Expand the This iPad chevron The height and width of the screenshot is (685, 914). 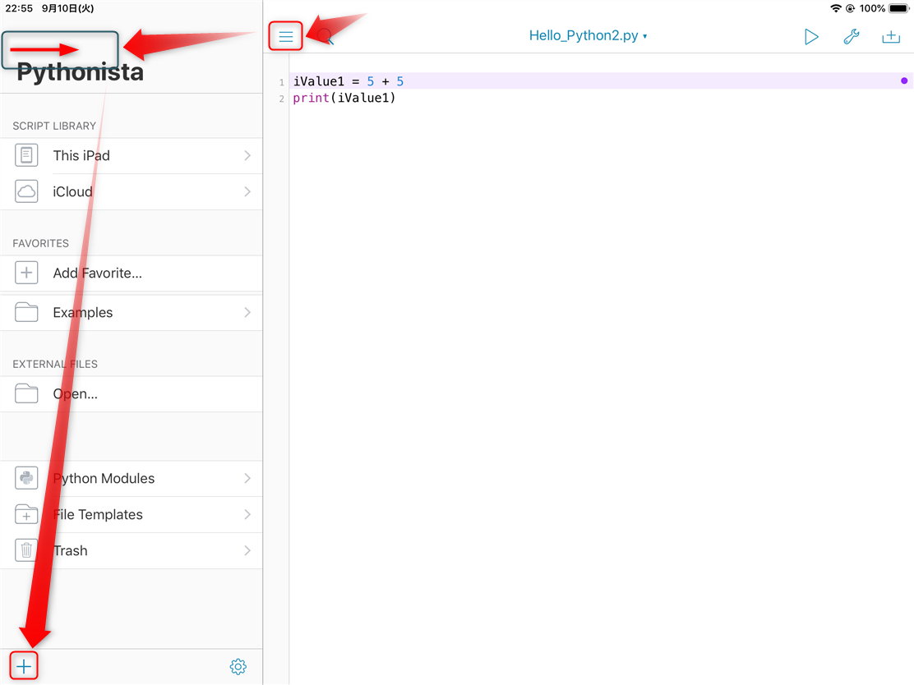click(247, 155)
